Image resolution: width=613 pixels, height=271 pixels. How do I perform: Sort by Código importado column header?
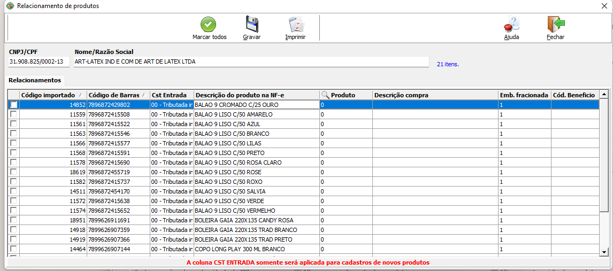tap(53, 95)
